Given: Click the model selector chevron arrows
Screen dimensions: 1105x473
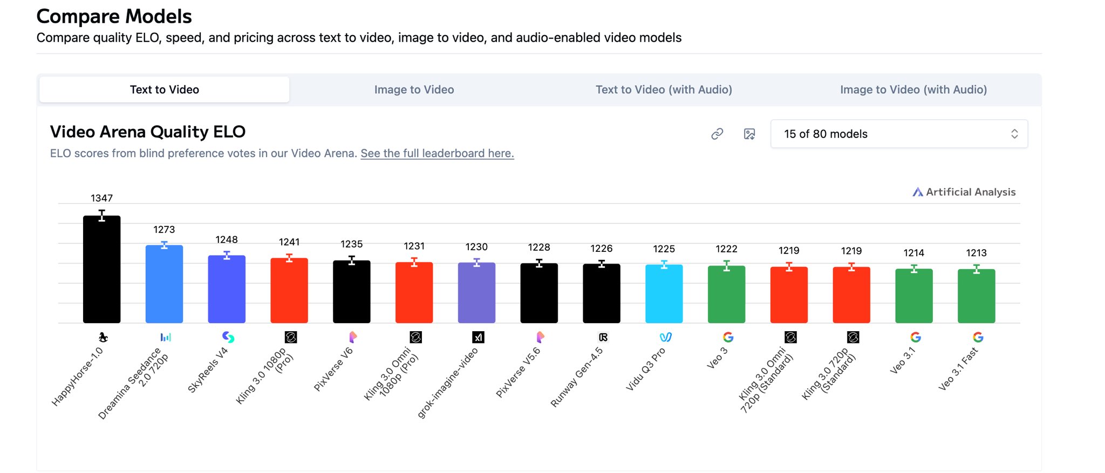Looking at the screenshot, I should pos(1014,134).
